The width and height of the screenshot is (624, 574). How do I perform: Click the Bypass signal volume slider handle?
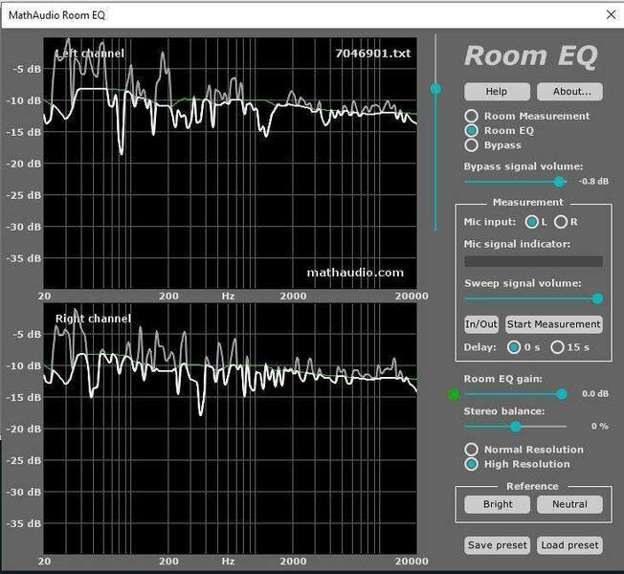coord(561,181)
